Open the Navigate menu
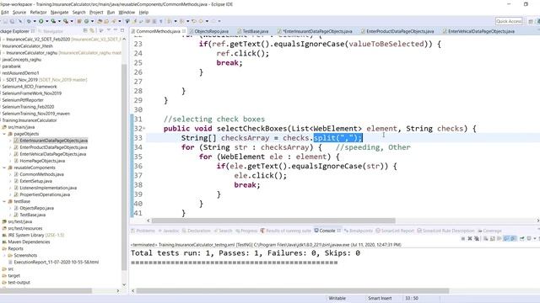 coord(59,13)
